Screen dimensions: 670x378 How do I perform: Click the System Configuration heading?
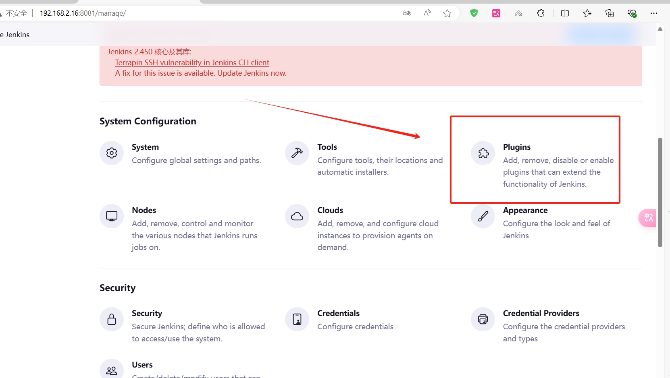point(148,121)
